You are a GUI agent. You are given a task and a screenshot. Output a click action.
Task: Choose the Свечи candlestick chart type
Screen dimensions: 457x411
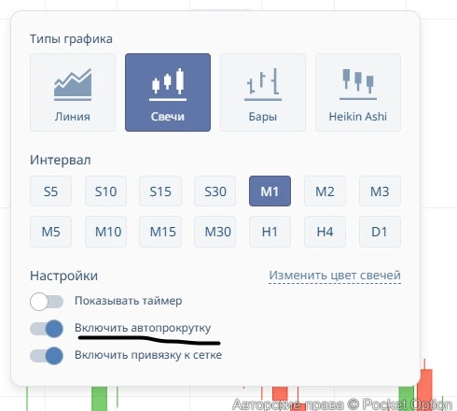[168, 92]
